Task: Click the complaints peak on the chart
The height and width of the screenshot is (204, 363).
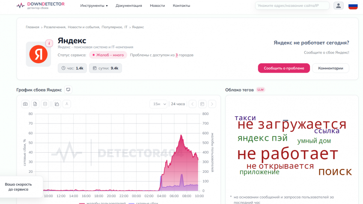Action: (x=181, y=135)
